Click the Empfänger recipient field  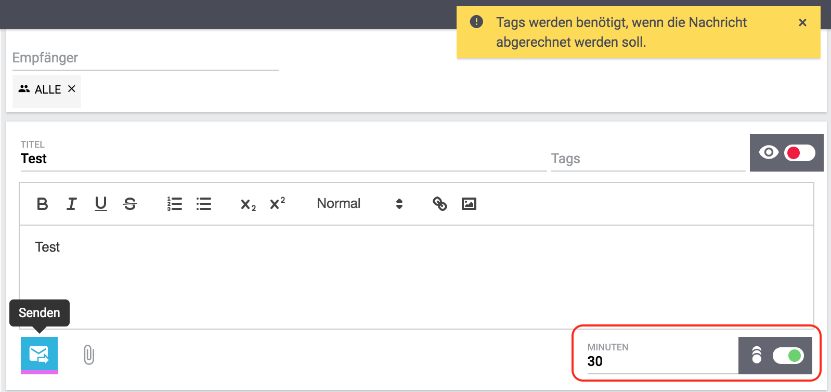tap(145, 58)
